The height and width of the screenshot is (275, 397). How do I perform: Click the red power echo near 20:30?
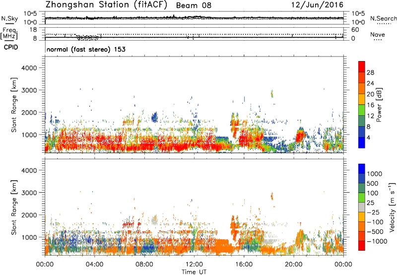click(300, 137)
